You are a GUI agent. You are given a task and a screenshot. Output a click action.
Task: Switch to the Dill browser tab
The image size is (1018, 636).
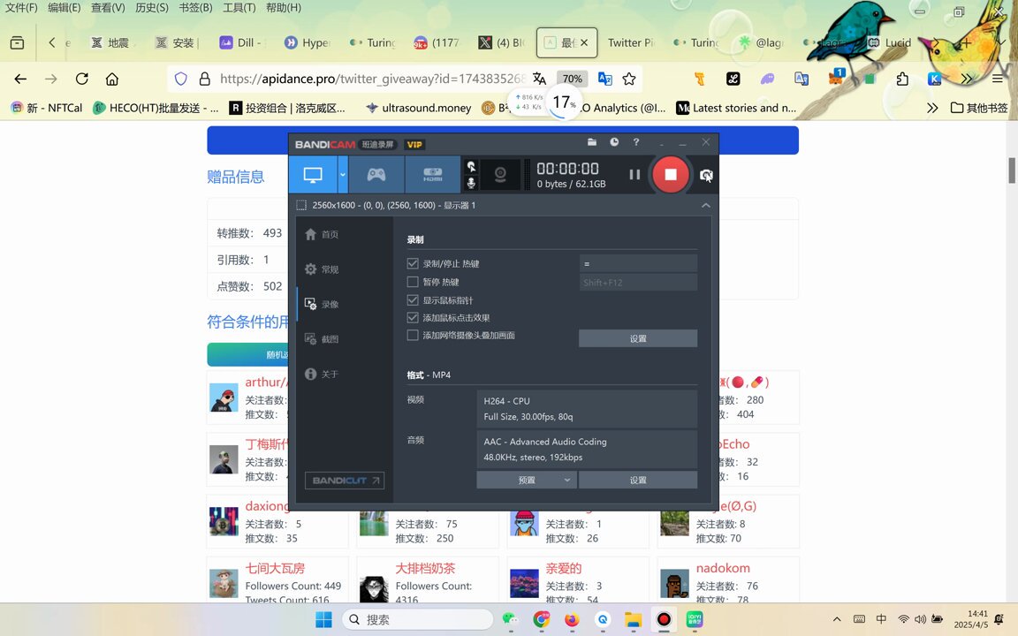tap(241, 42)
